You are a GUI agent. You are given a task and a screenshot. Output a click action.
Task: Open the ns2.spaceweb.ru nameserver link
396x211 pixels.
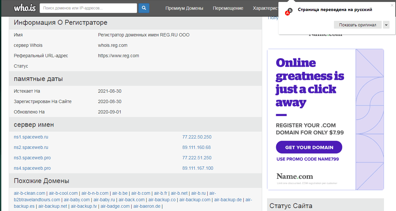(31, 147)
